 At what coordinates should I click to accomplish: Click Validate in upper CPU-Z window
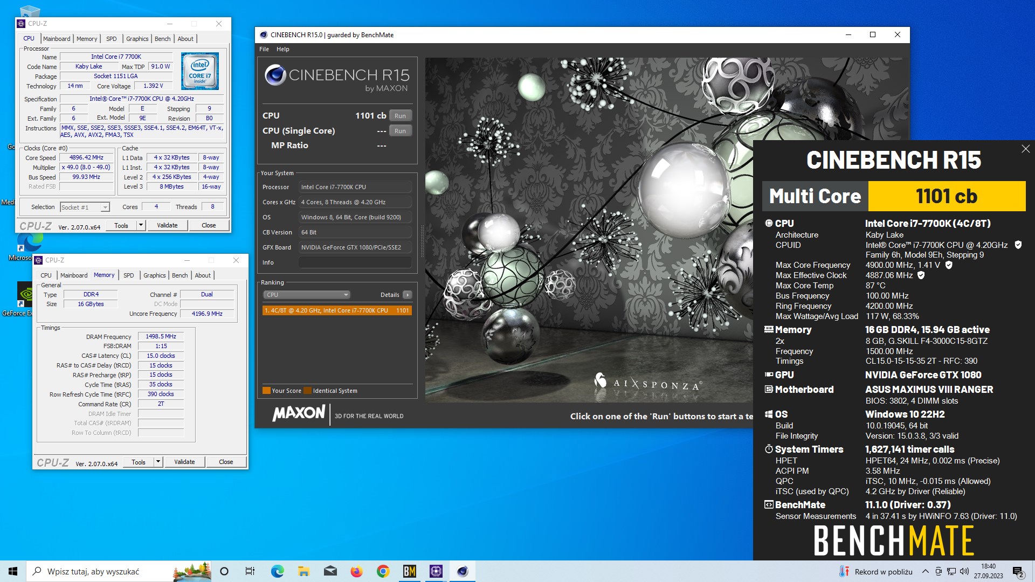point(167,225)
